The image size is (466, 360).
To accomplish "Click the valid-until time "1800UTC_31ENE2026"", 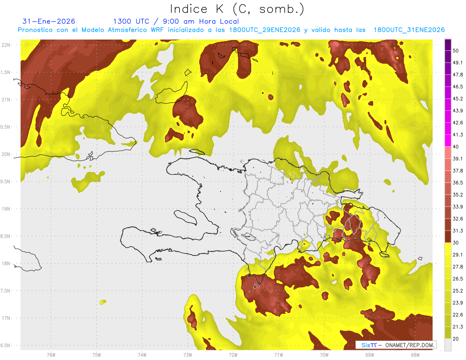I will pyautogui.click(x=409, y=30).
